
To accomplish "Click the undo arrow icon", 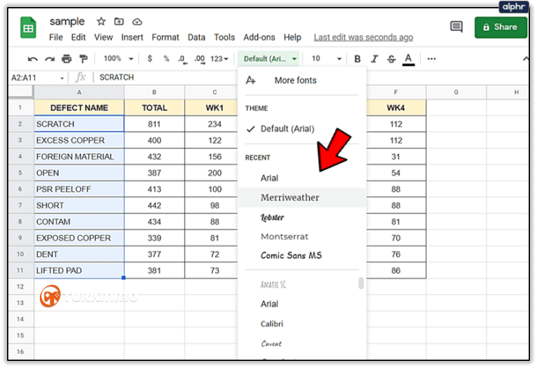I will click(33, 59).
